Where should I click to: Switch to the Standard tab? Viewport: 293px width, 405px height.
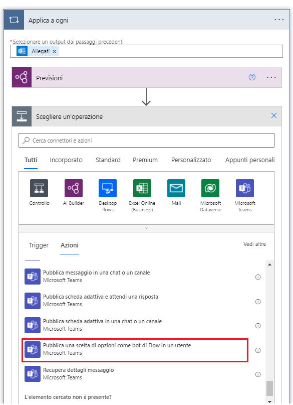click(x=108, y=160)
